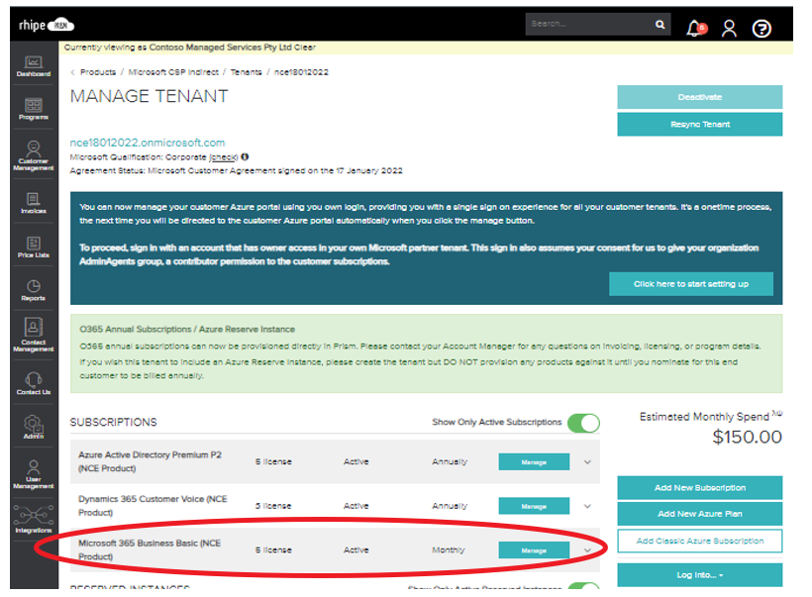812x597 pixels.
Task: Focus the Search input field
Action: pos(589,25)
